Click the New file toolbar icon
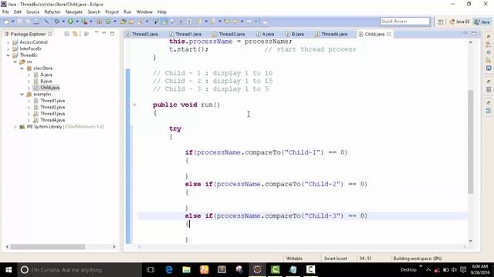The width and height of the screenshot is (494, 277). click(x=6, y=22)
